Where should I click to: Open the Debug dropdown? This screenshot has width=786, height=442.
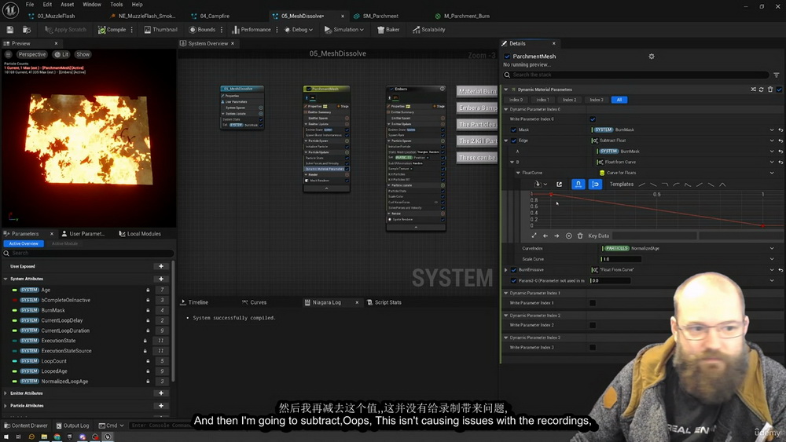[x=299, y=30]
